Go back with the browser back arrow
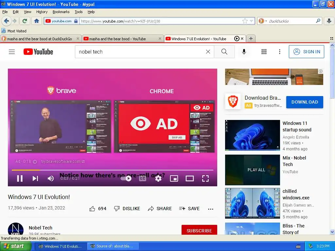 pyautogui.click(x=6, y=21)
